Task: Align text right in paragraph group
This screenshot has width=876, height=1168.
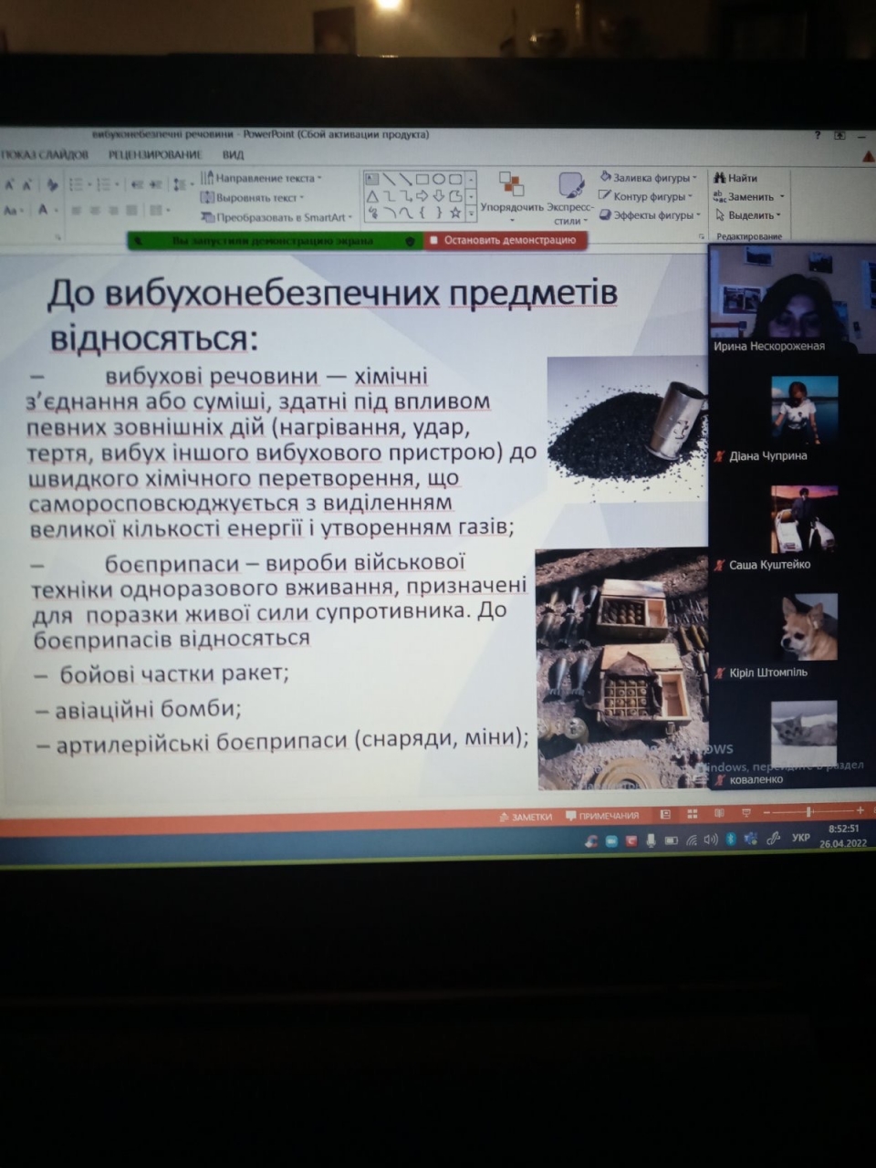Action: (x=113, y=211)
